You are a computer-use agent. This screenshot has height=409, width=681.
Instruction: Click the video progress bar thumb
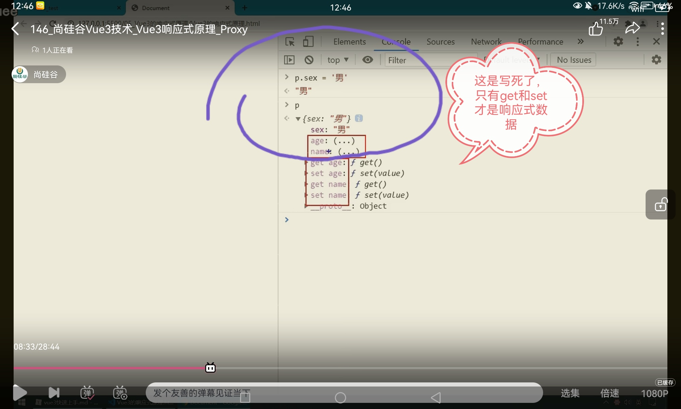210,368
